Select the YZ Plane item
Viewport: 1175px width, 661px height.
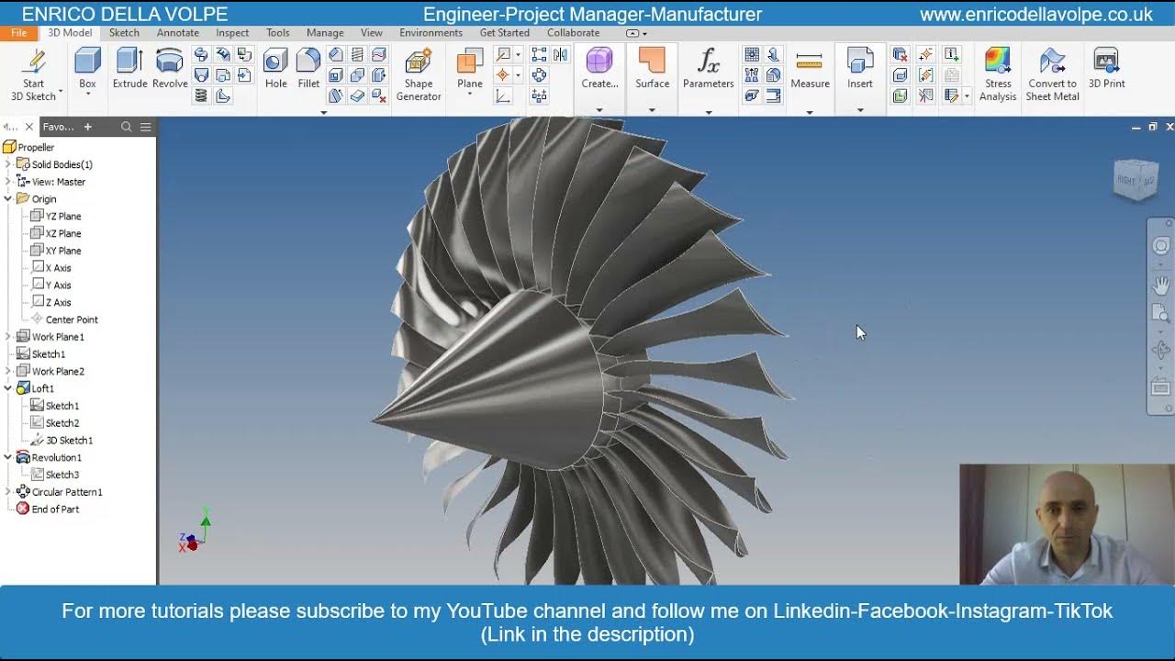(56, 217)
